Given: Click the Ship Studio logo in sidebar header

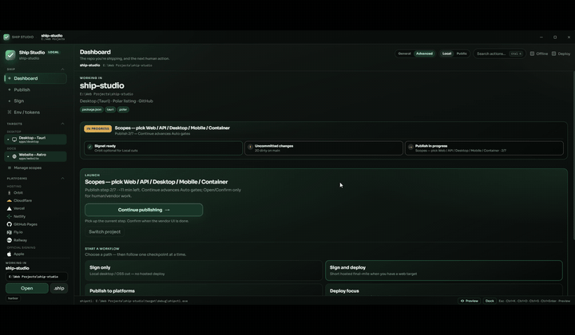Looking at the screenshot, I should pyautogui.click(x=10, y=55).
